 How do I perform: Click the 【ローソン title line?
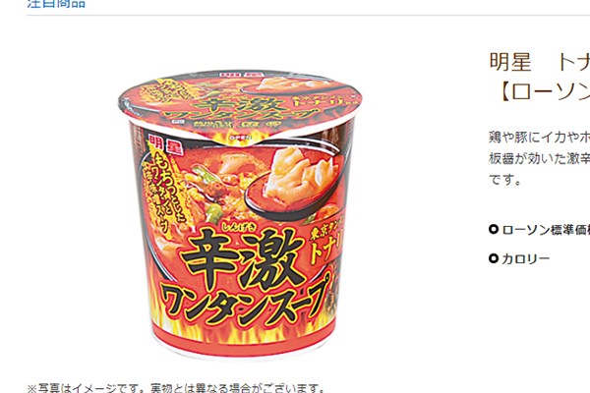pyautogui.click(x=545, y=92)
